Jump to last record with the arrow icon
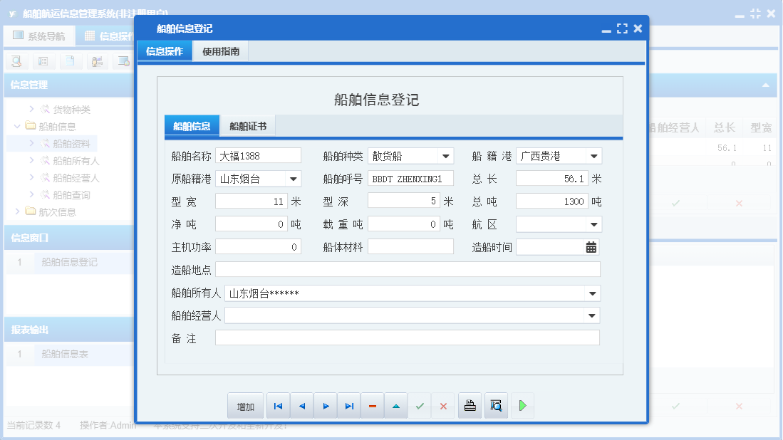Screen dimensions: 783x440 point(348,405)
